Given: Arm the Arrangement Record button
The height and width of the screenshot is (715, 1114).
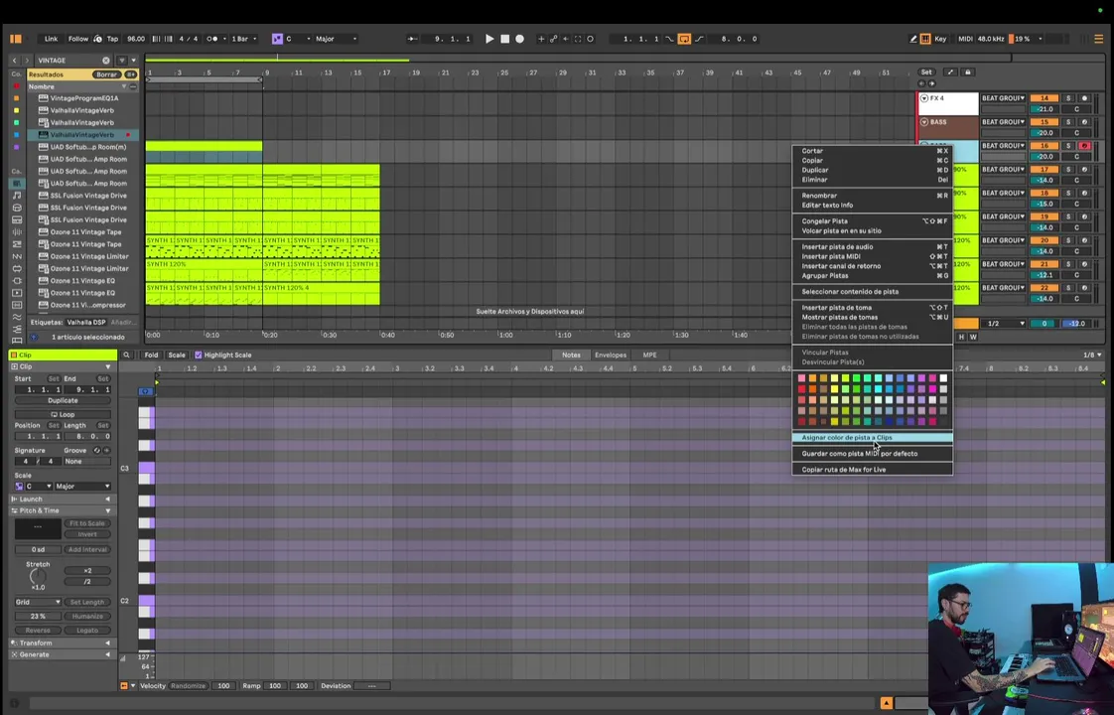Looking at the screenshot, I should coord(519,39).
